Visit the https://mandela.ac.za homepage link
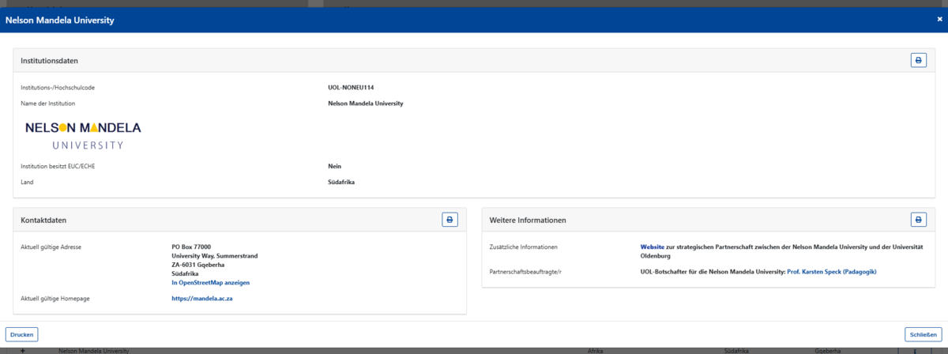Image resolution: width=948 pixels, height=354 pixels. [203, 299]
